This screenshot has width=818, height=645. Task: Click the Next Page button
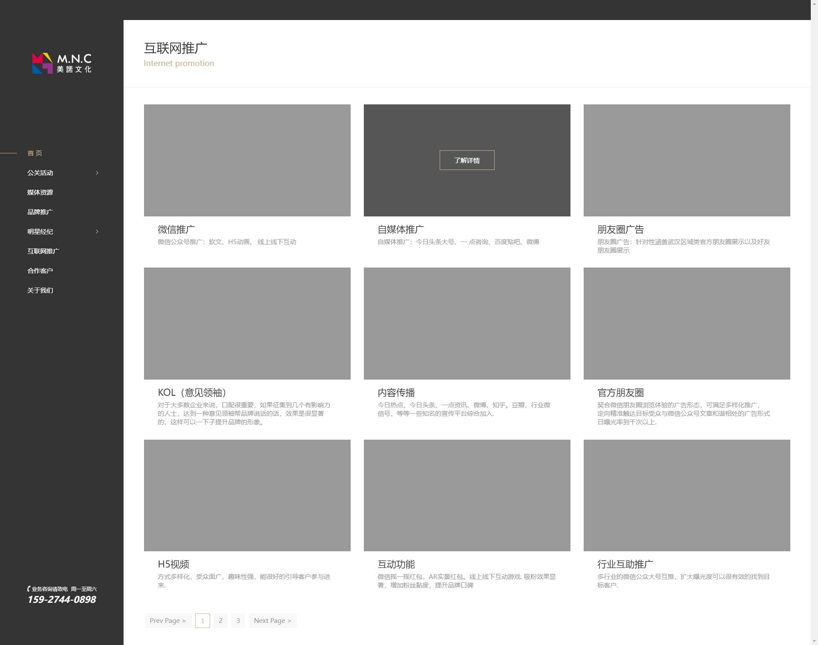[x=272, y=620]
